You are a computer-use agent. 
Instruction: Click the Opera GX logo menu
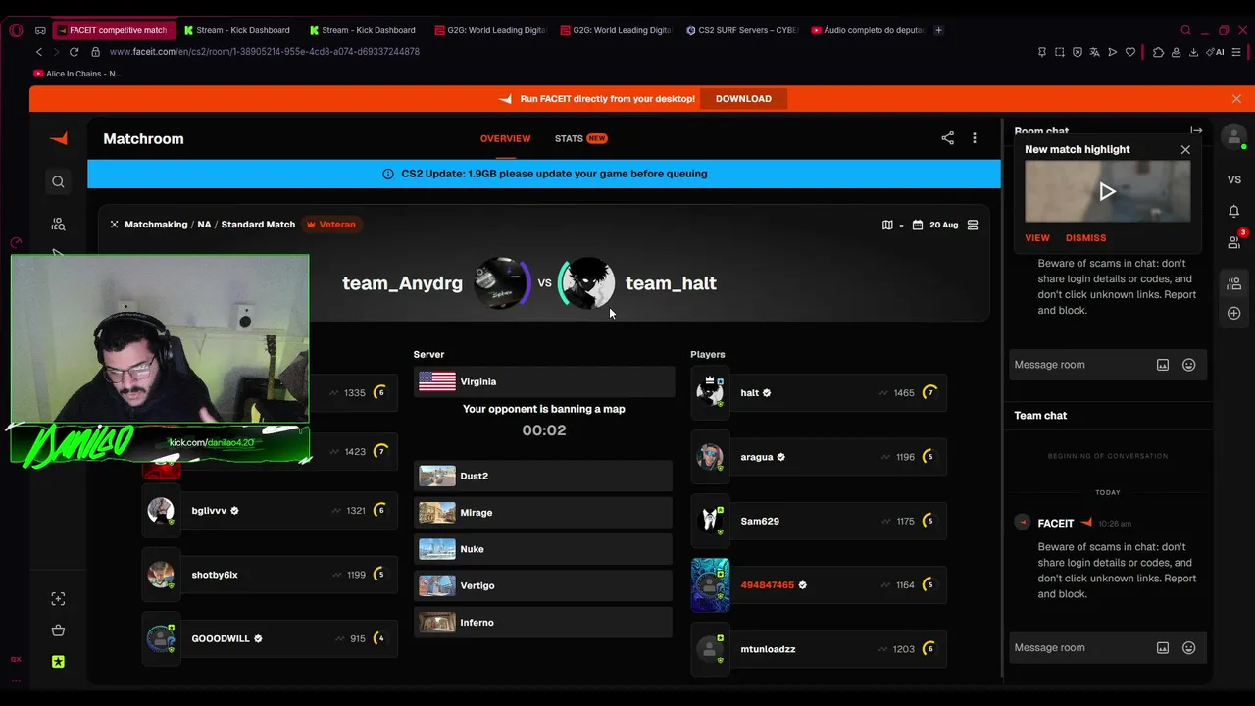point(17,30)
